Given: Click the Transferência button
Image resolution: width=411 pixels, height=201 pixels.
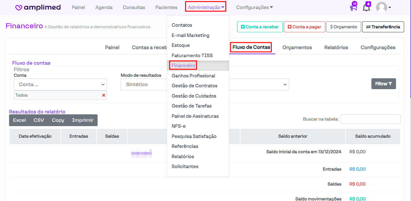Looking at the screenshot, I should click(383, 27).
